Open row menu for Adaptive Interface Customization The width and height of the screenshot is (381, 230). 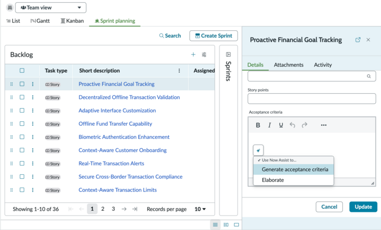pyautogui.click(x=33, y=110)
